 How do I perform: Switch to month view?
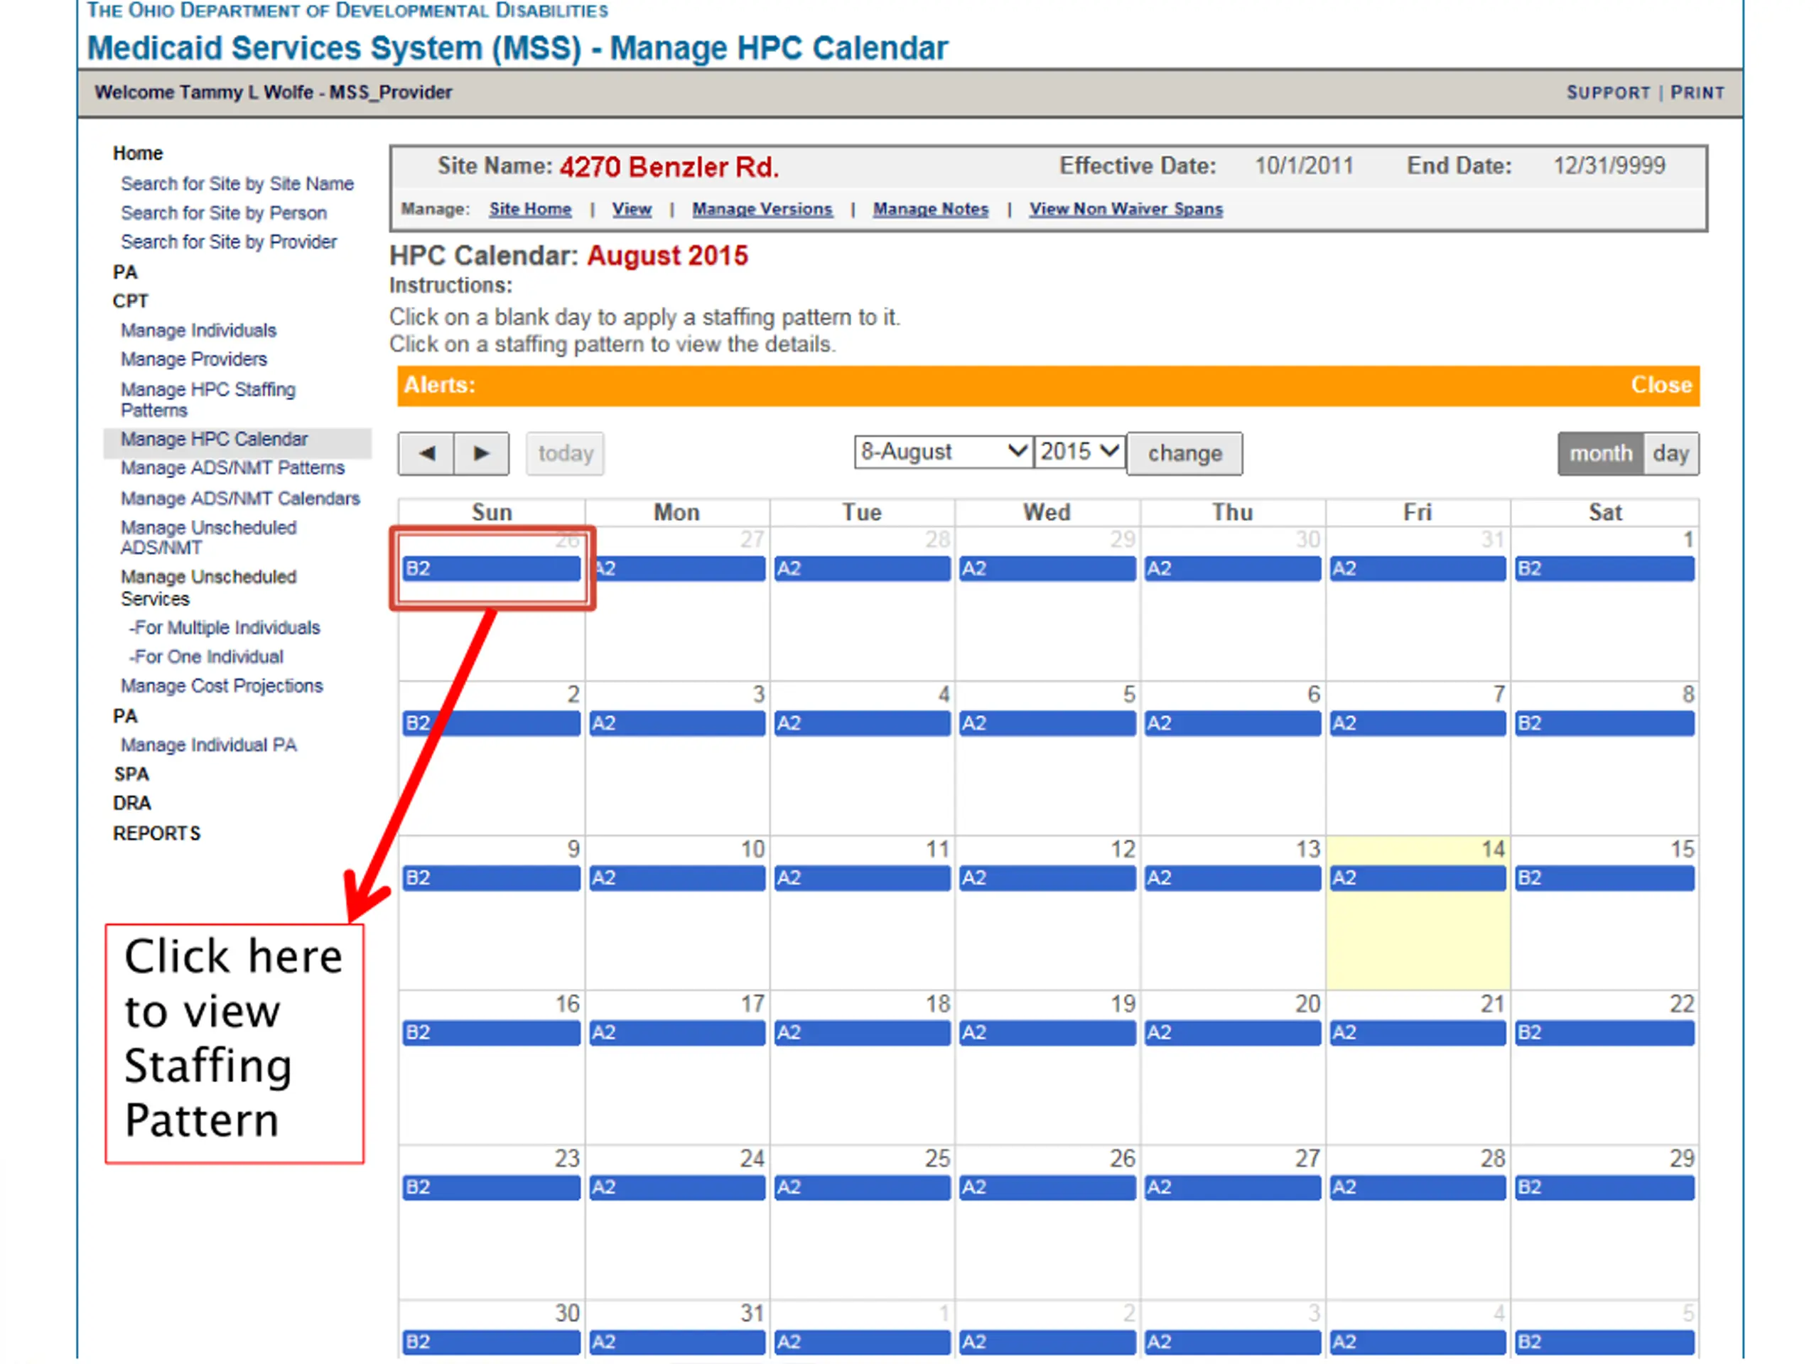(1600, 453)
